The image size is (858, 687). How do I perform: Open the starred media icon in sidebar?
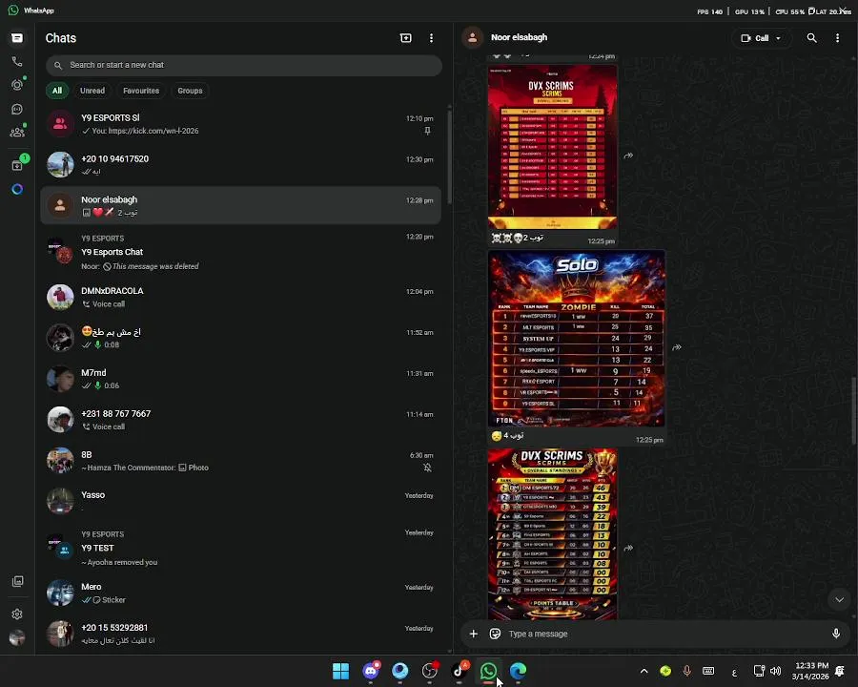(17, 581)
